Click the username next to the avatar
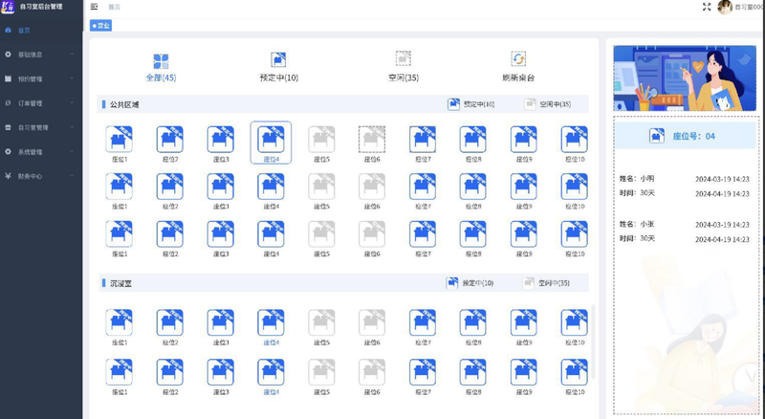Viewport: 765px width, 419px height. [749, 8]
